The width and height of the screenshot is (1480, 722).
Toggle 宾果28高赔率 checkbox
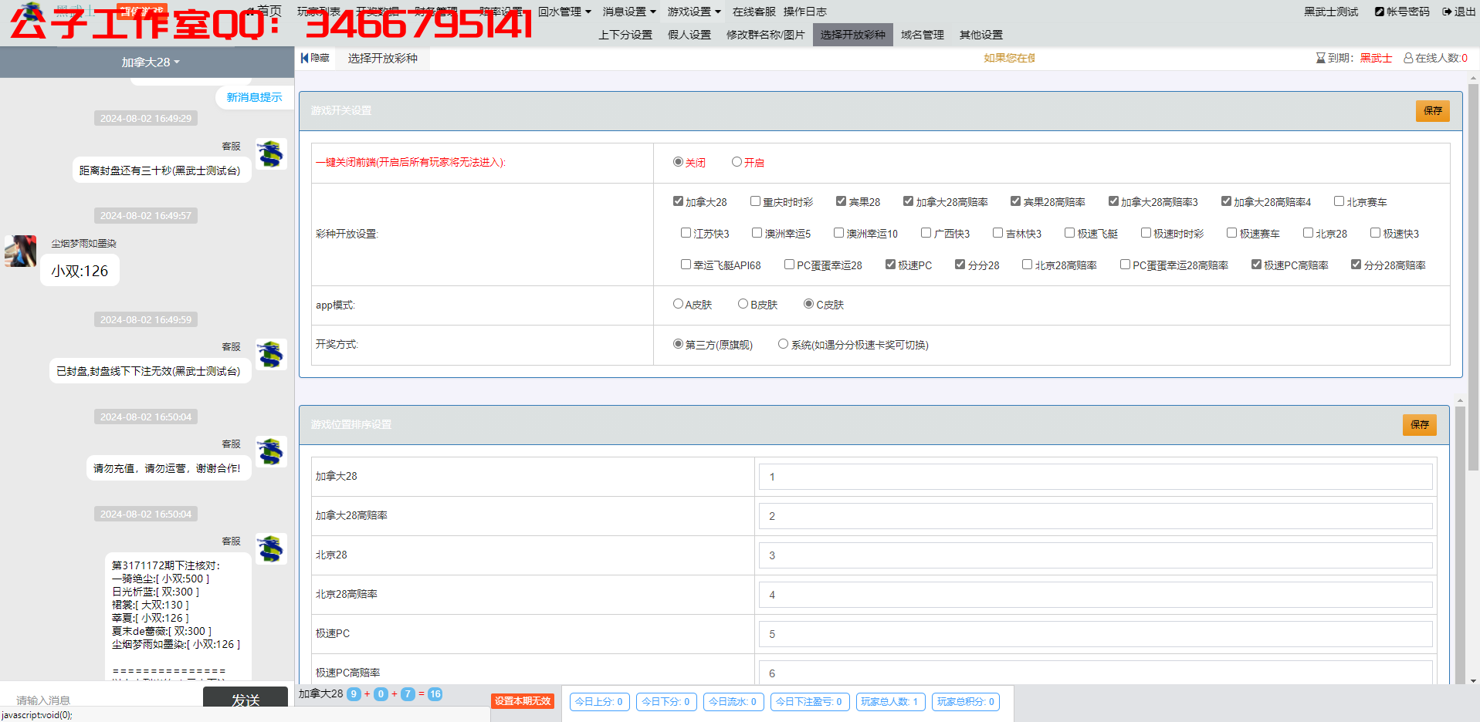[1015, 201]
